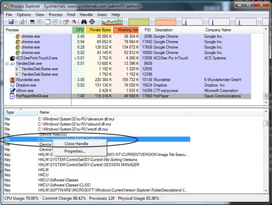Click the red X Kill Process icon
Viewport: 272px width, 205px height.
point(74,22)
